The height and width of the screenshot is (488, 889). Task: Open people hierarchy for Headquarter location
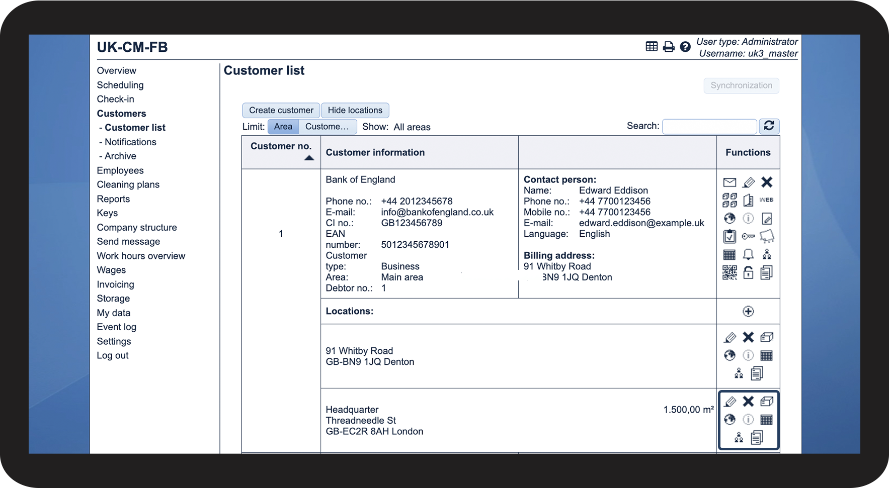pyautogui.click(x=739, y=437)
